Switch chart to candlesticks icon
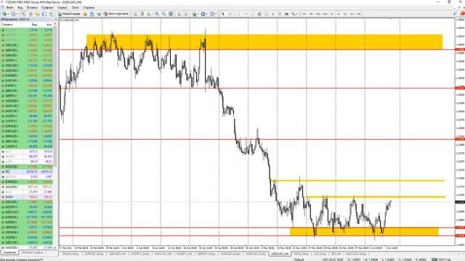This screenshot has width=465, height=261. (x=142, y=14)
